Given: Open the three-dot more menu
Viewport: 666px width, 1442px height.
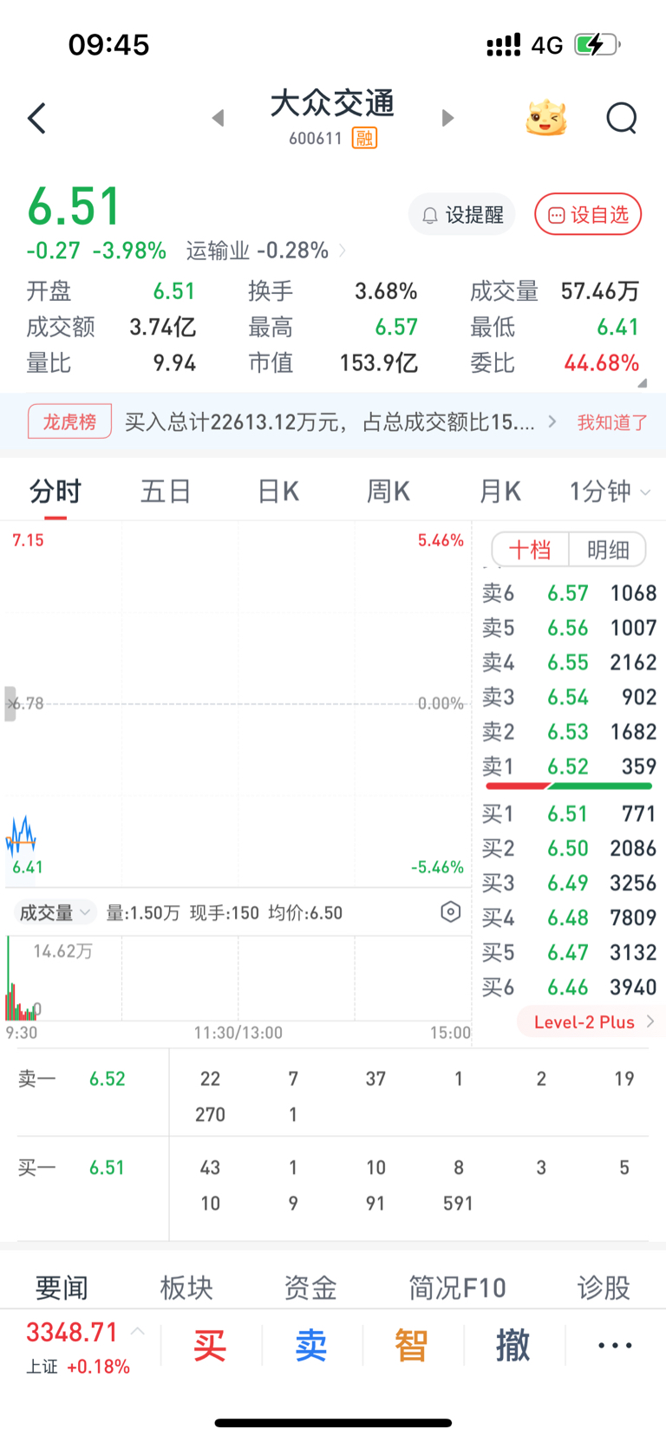Looking at the screenshot, I should (x=615, y=1346).
